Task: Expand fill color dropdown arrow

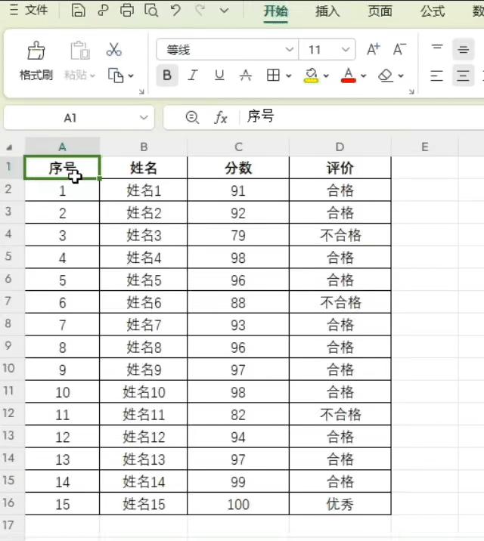Action: point(326,76)
